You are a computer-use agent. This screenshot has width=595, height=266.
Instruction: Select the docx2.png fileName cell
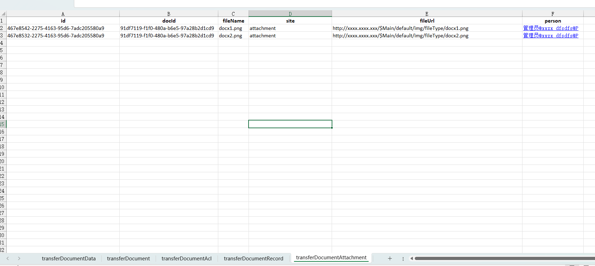(x=233, y=36)
